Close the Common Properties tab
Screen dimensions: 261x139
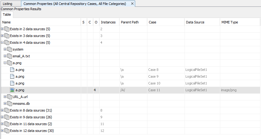132,4
